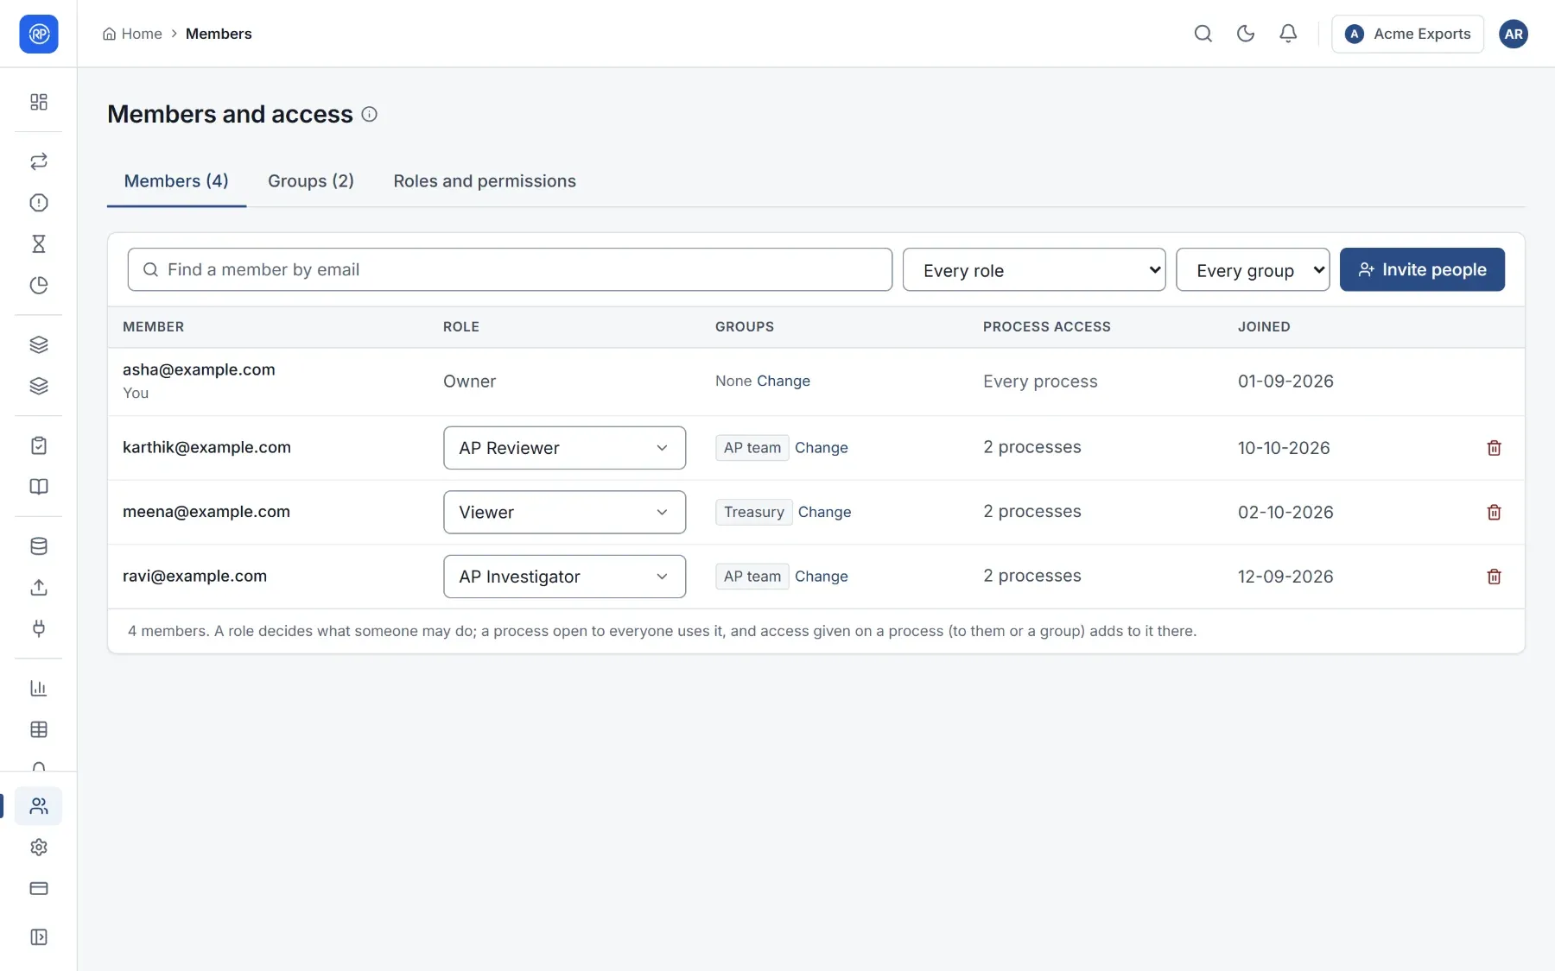Open the repeat arrows sidebar icon
This screenshot has height=971, width=1555.
coord(39,161)
